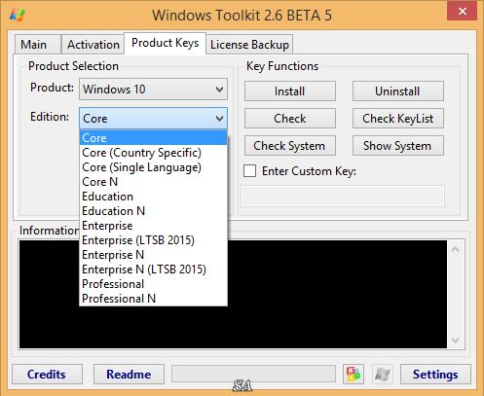484x396 pixels.
Task: Close the Windows Toolkit window
Action: [x=463, y=11]
